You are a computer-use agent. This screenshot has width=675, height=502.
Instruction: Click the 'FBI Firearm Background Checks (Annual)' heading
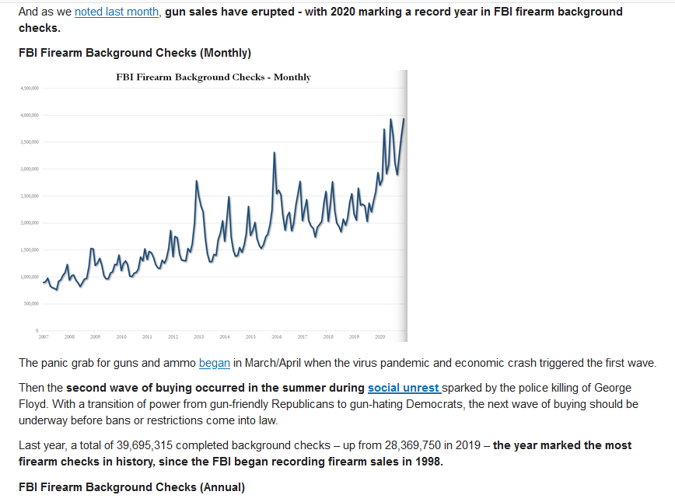(131, 487)
